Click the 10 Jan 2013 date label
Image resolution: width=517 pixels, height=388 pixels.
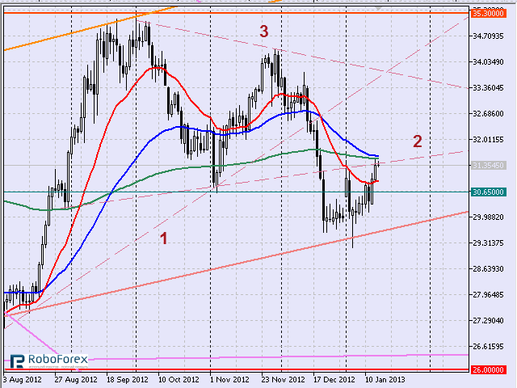click(x=385, y=380)
